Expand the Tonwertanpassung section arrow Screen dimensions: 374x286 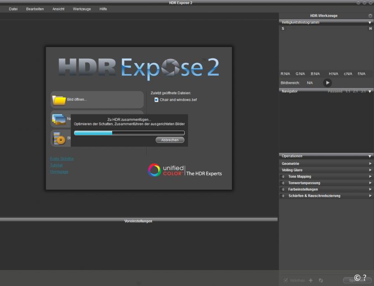coord(370,183)
